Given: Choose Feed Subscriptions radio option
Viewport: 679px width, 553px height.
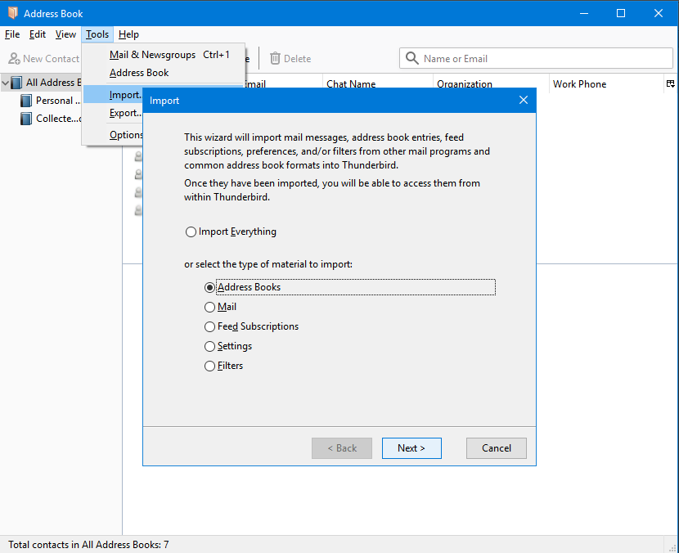Looking at the screenshot, I should tap(209, 326).
